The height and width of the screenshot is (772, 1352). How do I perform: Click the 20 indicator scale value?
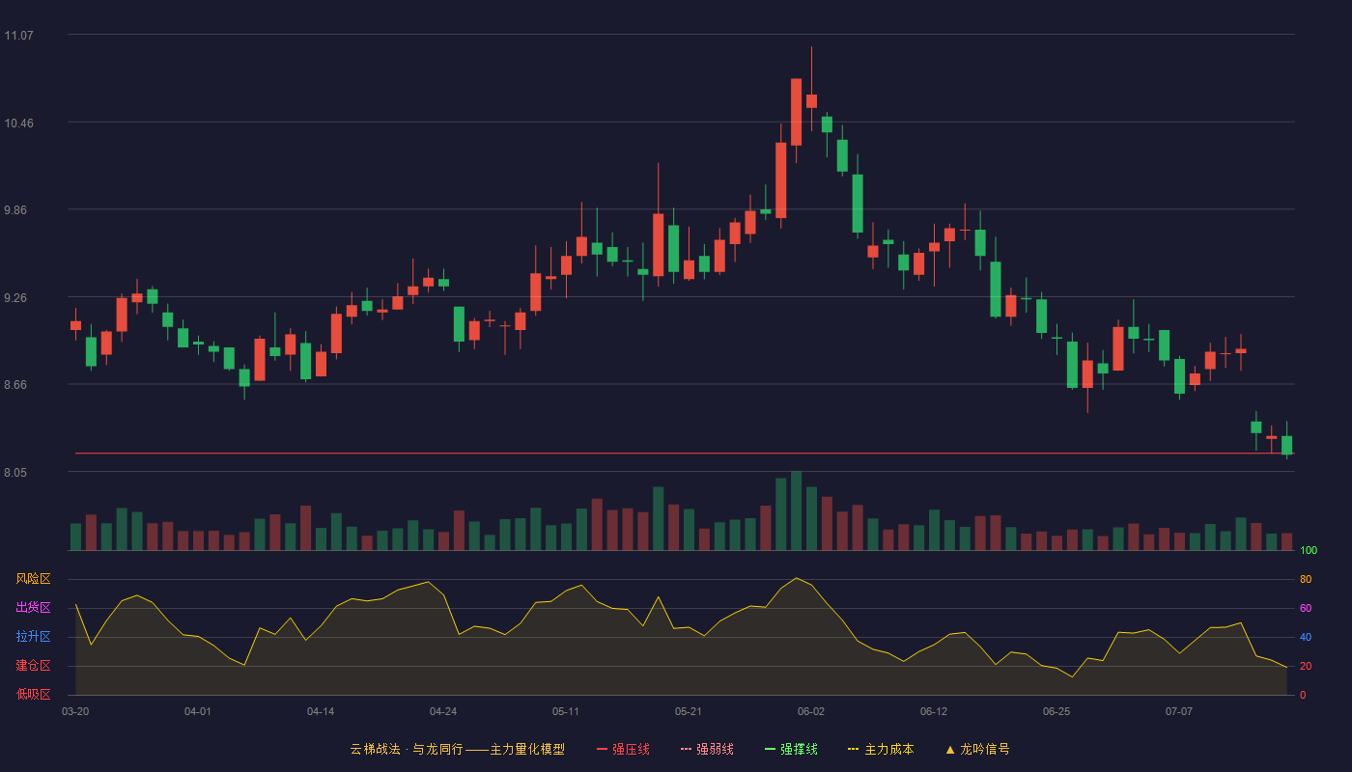pos(1306,666)
